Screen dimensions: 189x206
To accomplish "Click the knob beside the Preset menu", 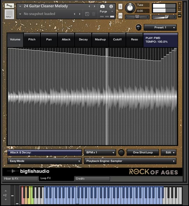I will 139,27.
